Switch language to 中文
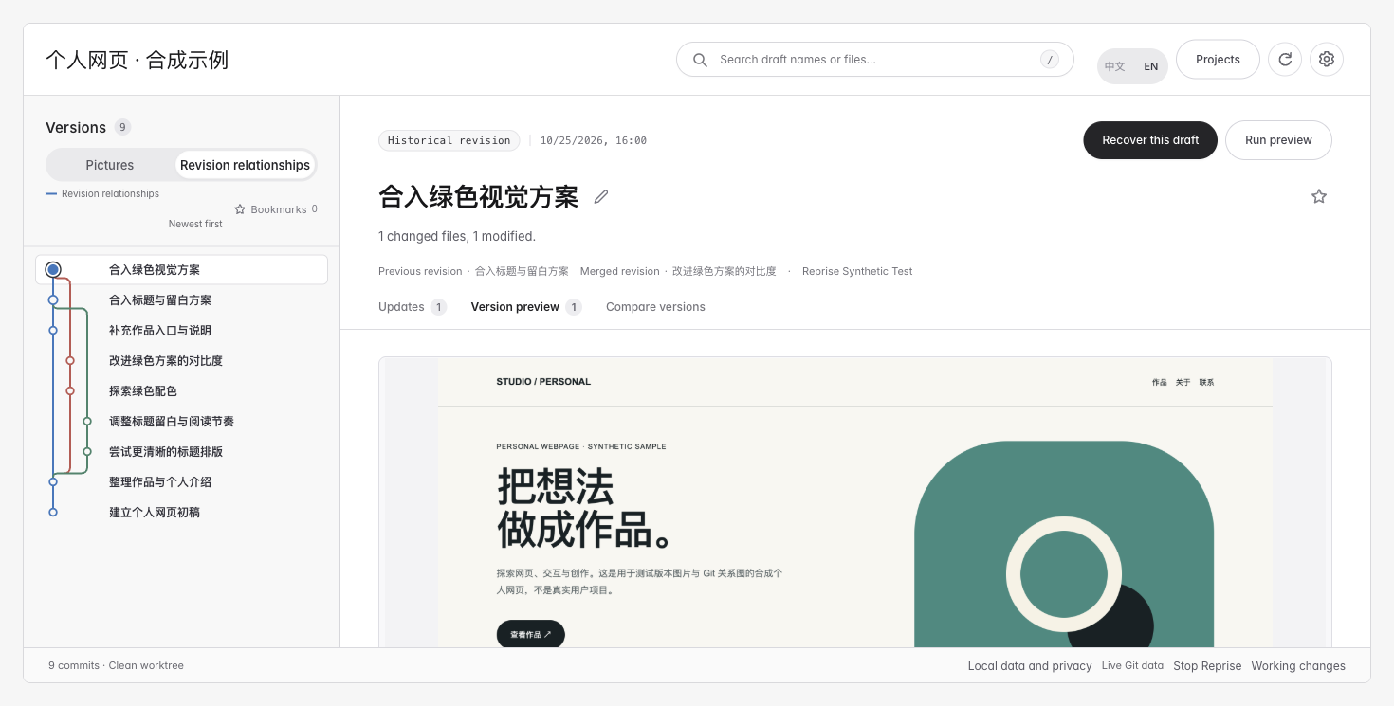Viewport: 1394px width, 706px height. point(1115,66)
